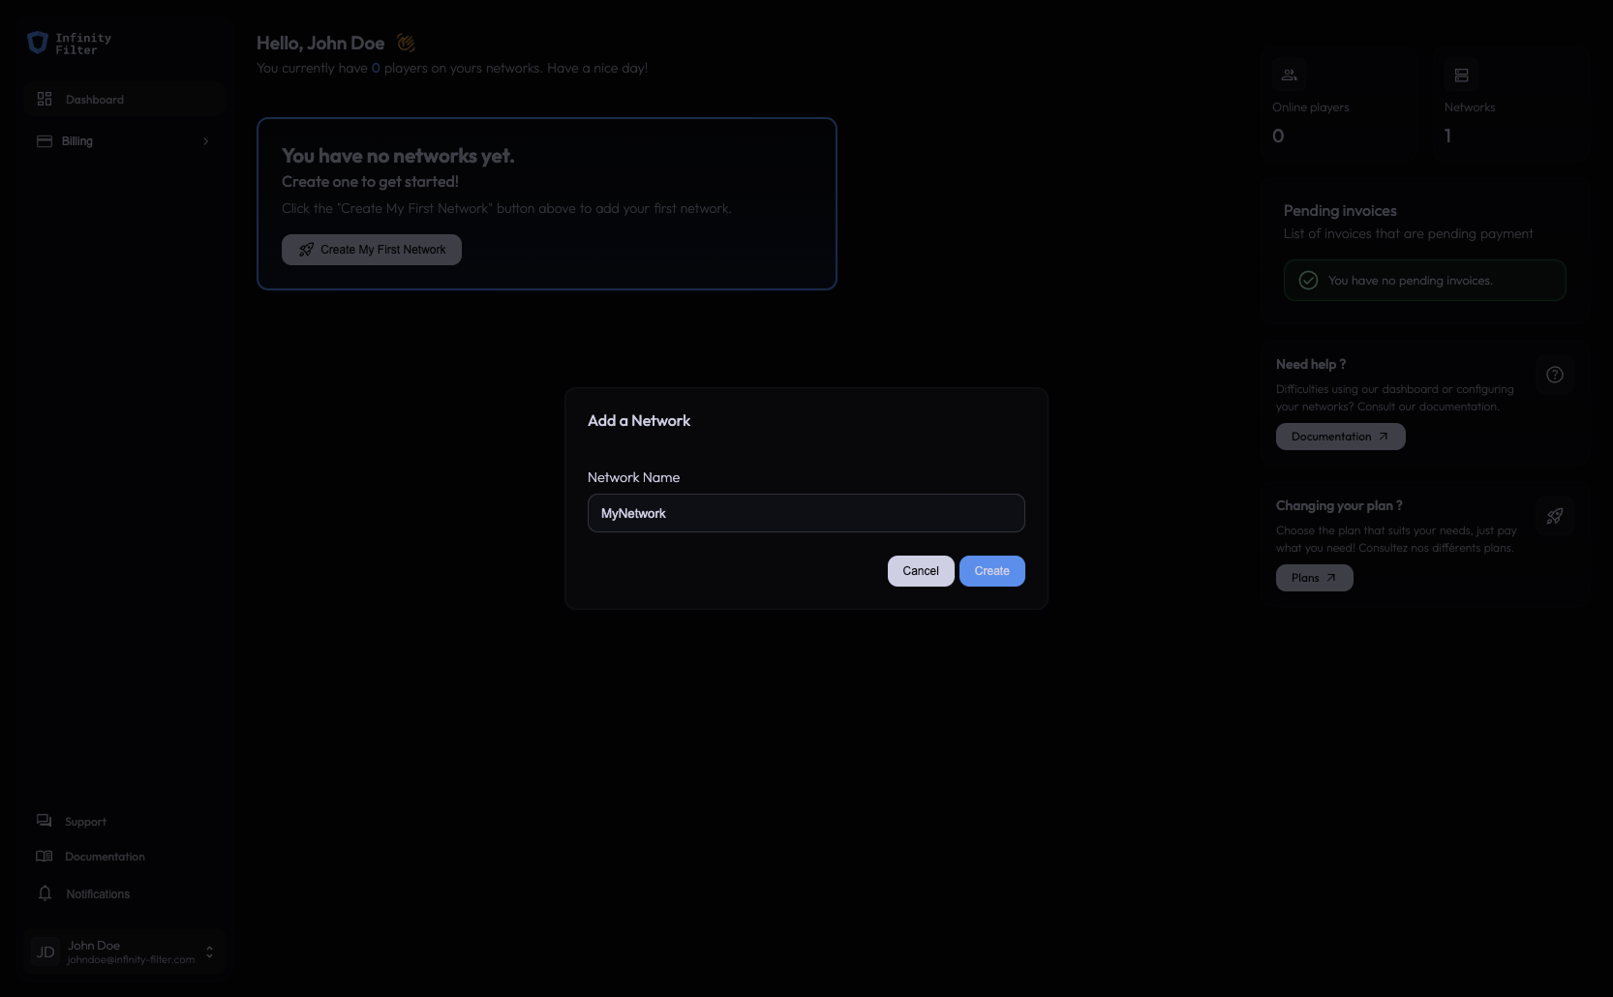
Task: Open the Documentation button under Need help
Action: 1341,437
